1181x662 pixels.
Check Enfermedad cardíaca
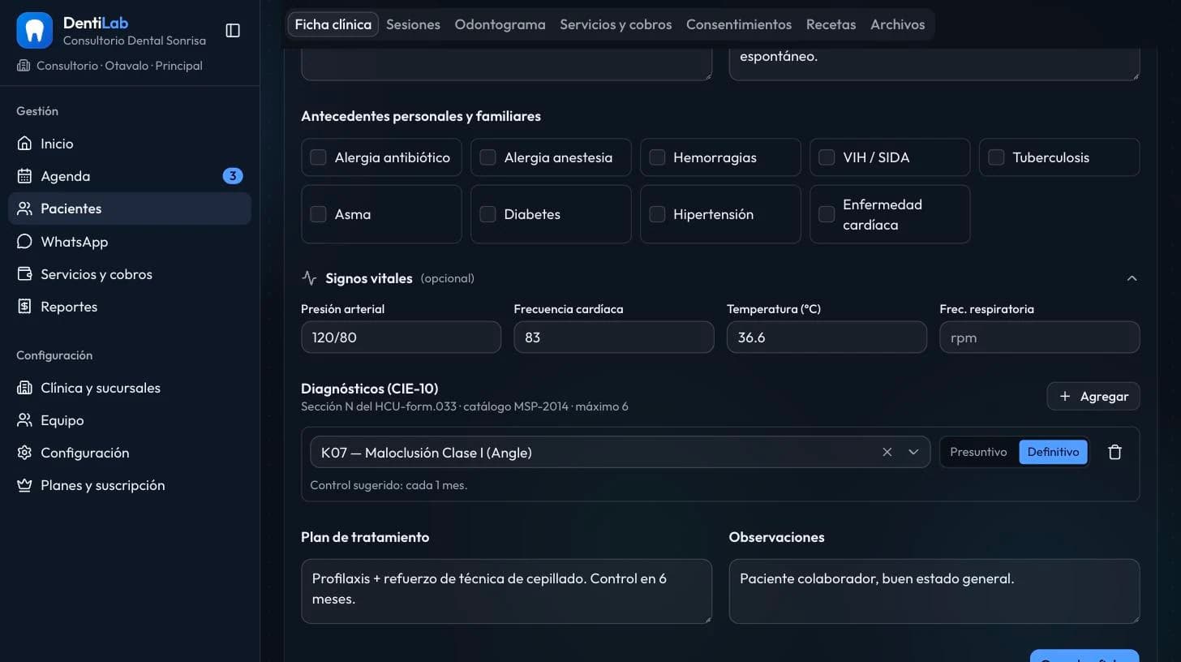(x=827, y=214)
